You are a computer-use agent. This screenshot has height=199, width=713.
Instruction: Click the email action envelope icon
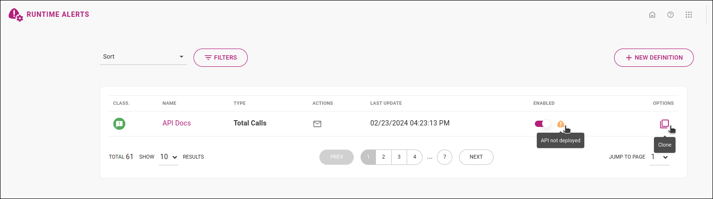click(x=317, y=124)
